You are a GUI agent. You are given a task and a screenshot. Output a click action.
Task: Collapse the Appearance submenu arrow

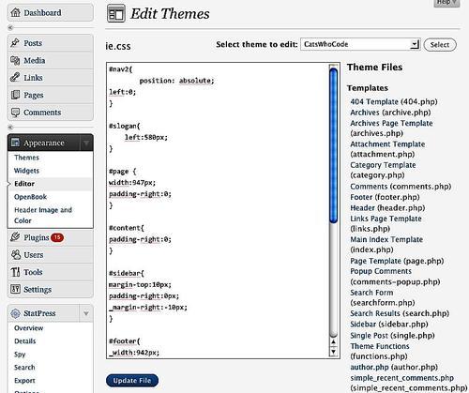tap(86, 144)
